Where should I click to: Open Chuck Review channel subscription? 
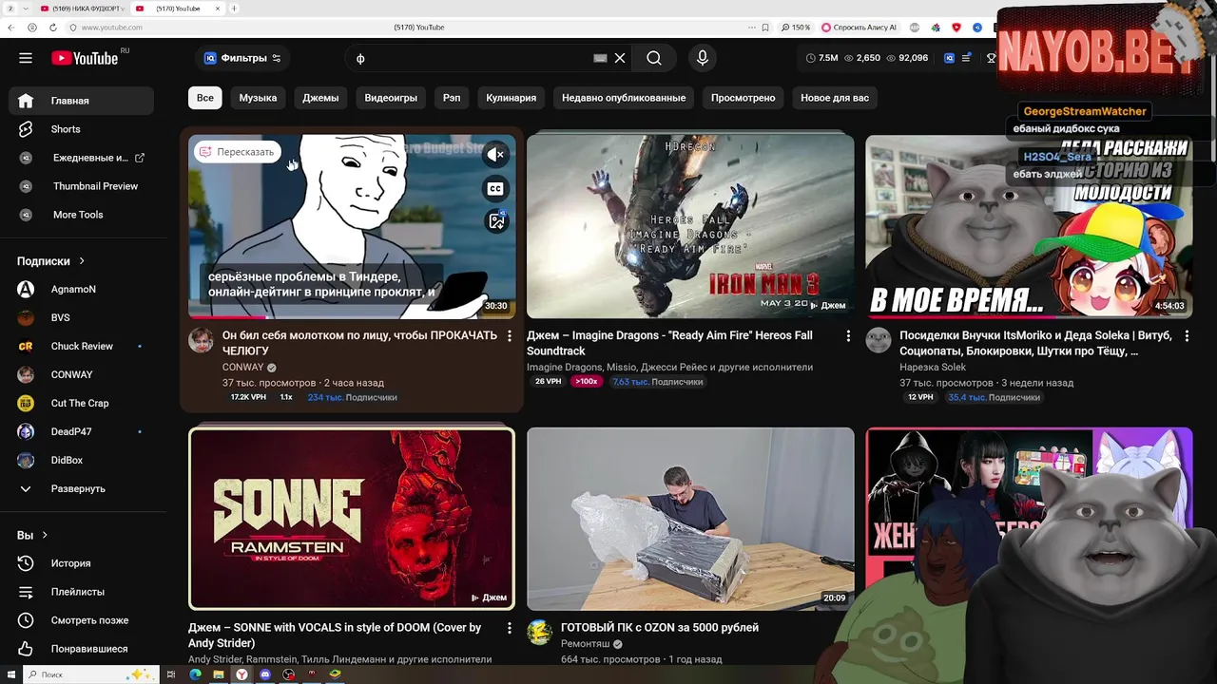(x=81, y=346)
